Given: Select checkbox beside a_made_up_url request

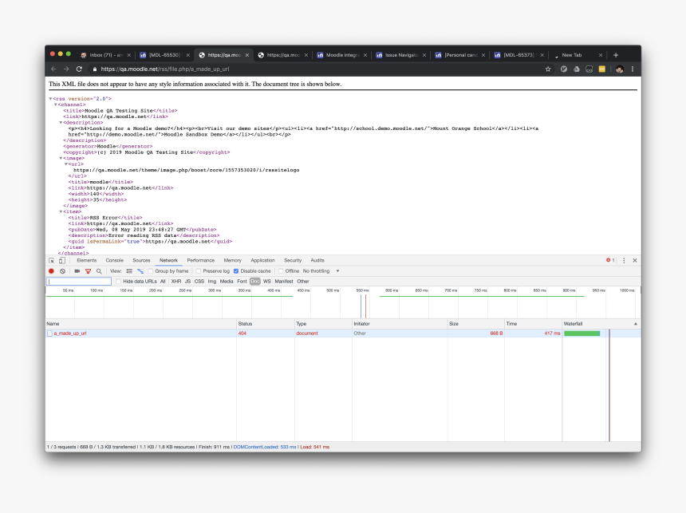Looking at the screenshot, I should coord(50,333).
